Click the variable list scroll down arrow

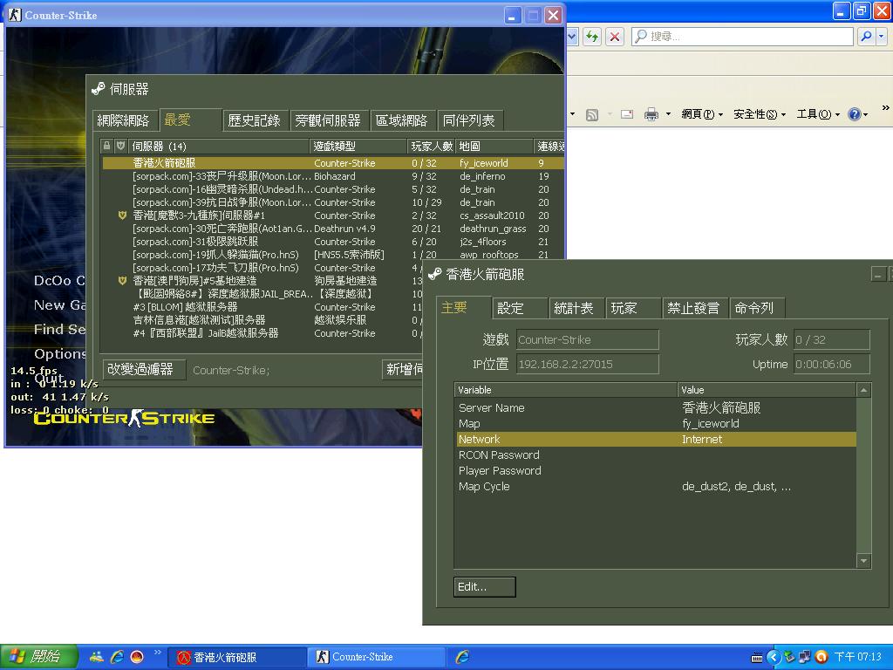863,561
